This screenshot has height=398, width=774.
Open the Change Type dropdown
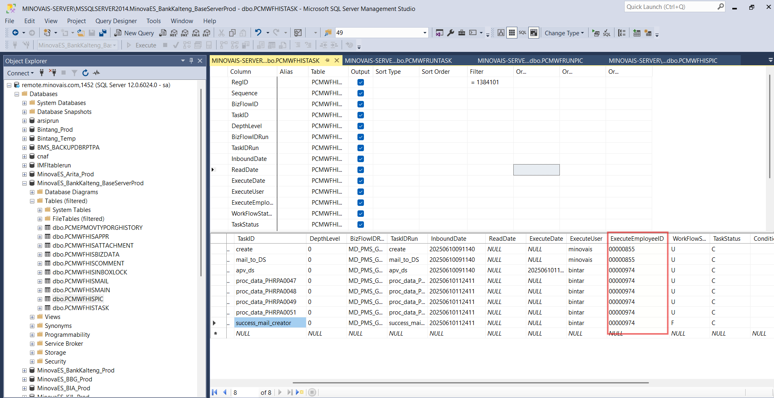click(x=564, y=33)
